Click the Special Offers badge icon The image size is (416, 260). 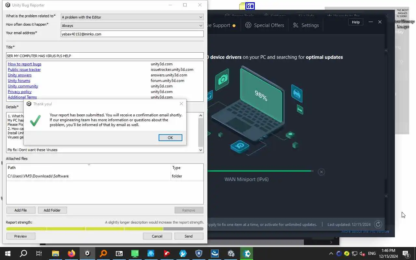tap(248, 25)
